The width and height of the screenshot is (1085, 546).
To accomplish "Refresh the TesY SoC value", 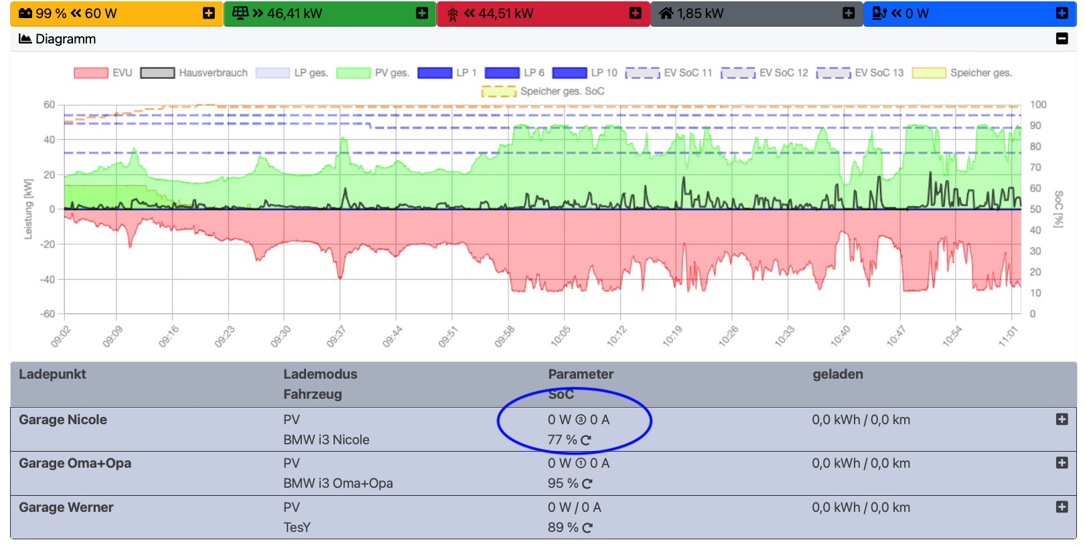I will [x=587, y=528].
